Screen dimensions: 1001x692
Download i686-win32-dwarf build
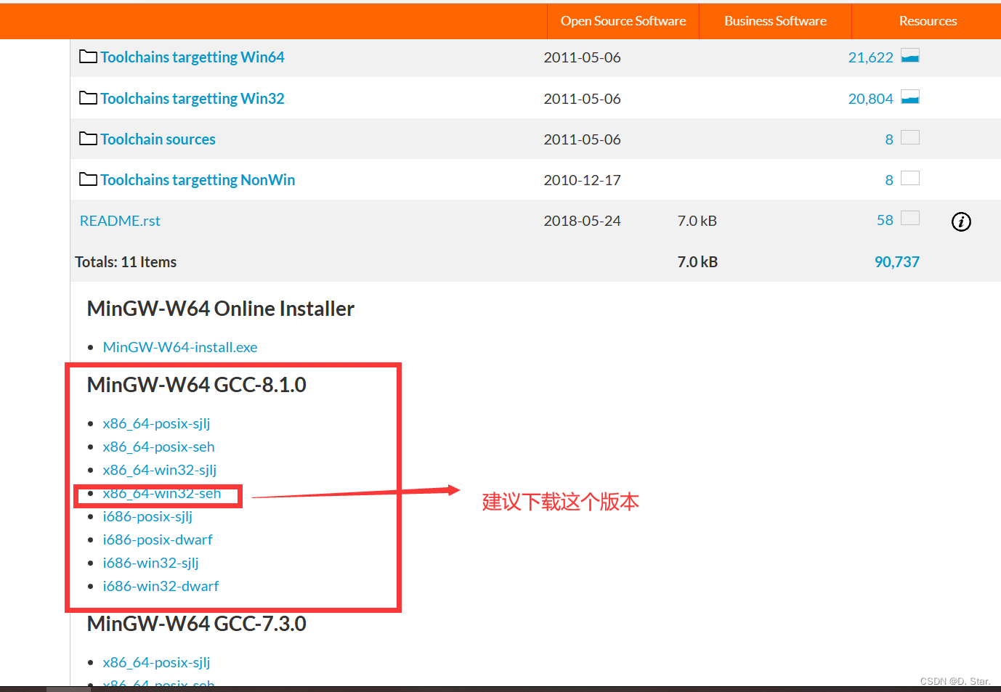[x=161, y=586]
